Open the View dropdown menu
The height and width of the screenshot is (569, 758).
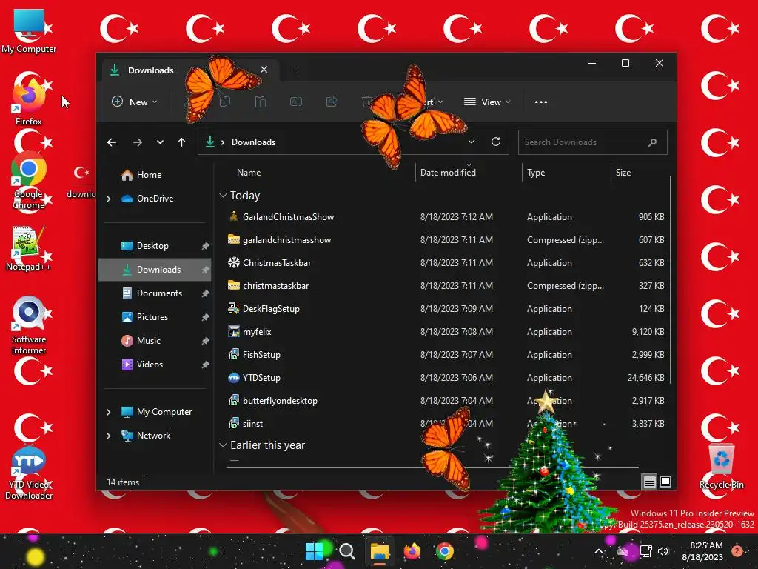(487, 102)
